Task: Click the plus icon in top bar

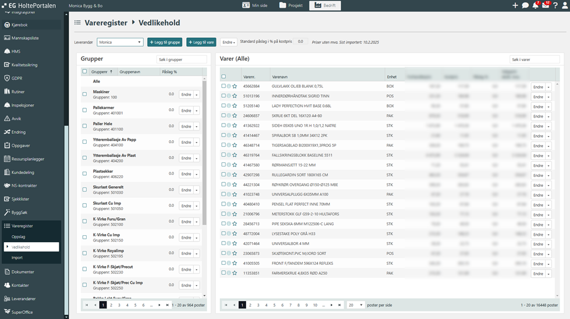Action: [x=515, y=5]
